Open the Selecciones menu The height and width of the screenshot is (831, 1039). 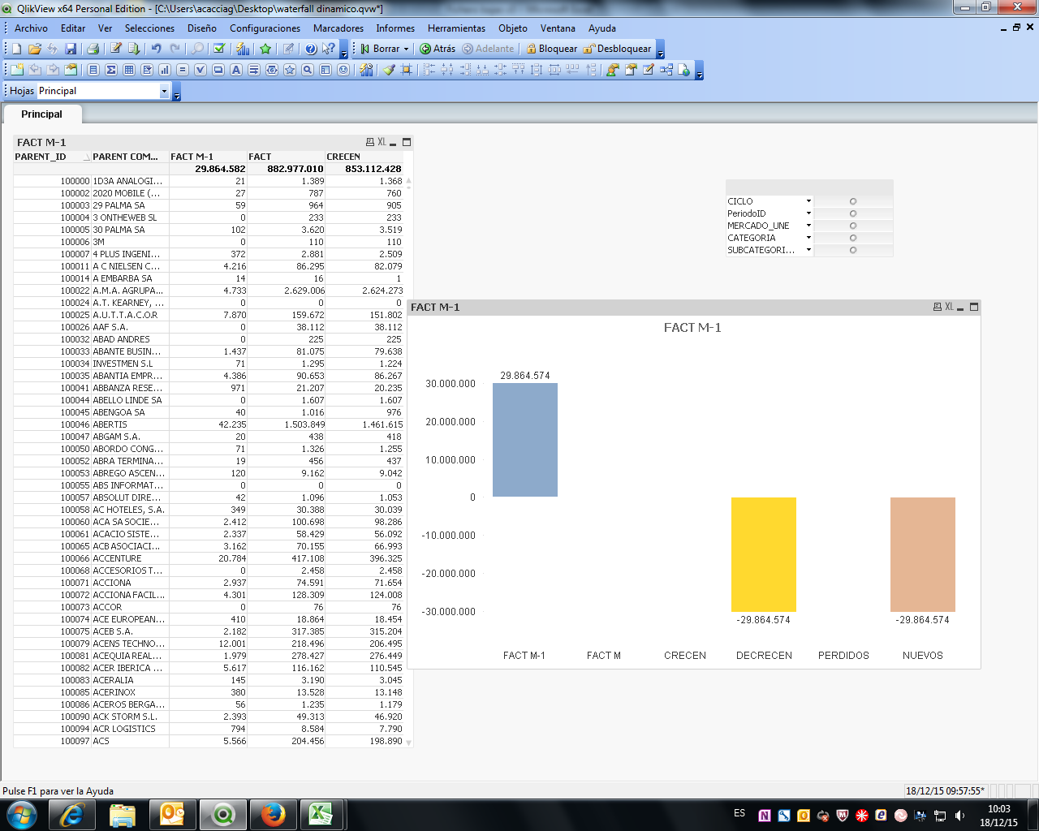(149, 28)
